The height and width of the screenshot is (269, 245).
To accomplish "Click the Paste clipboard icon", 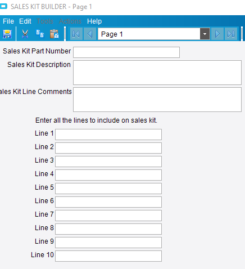I will (x=55, y=34).
